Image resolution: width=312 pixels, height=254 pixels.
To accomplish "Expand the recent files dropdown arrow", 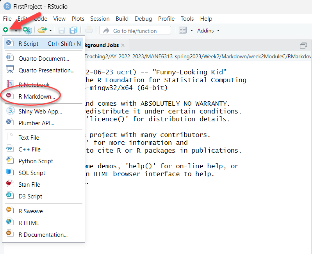I will pos(50,31).
